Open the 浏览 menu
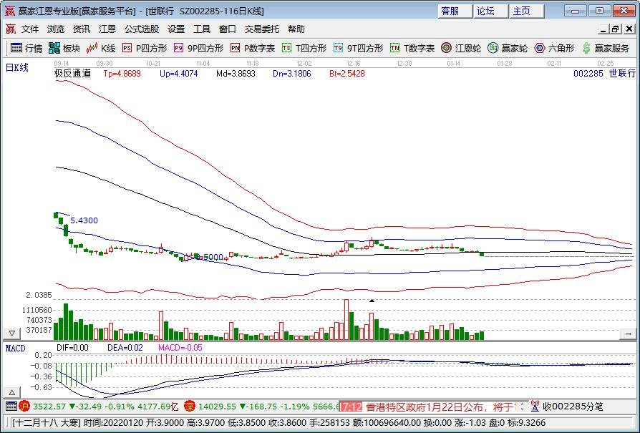This screenshot has height=433, width=640. click(x=56, y=29)
